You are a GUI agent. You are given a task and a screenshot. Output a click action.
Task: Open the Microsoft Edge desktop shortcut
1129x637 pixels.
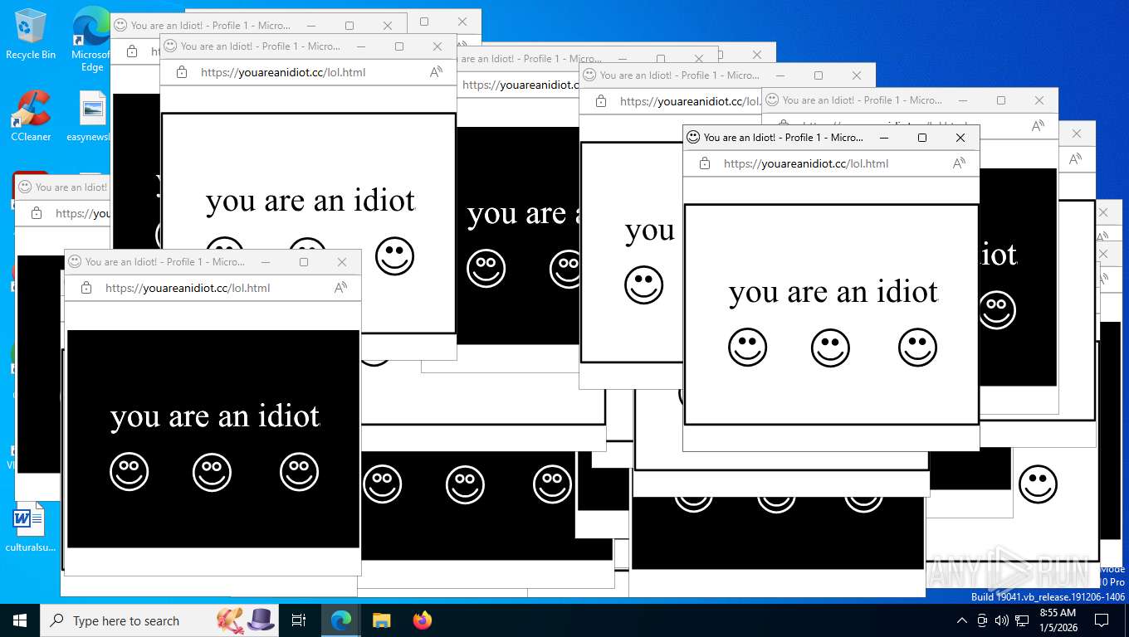92,39
